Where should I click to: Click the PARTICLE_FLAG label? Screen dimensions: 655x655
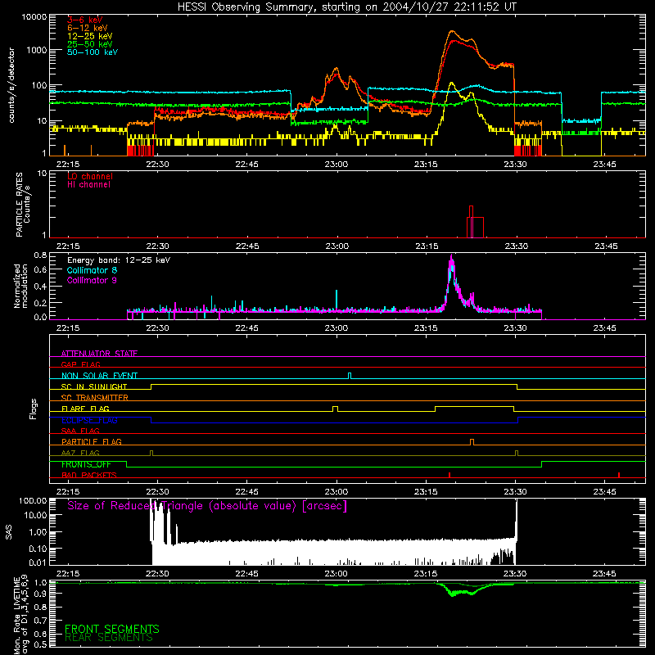(x=92, y=441)
